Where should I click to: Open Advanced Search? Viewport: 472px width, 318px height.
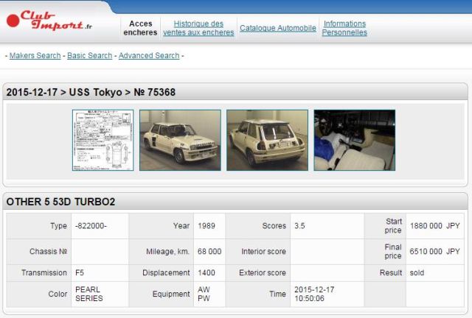(x=149, y=55)
